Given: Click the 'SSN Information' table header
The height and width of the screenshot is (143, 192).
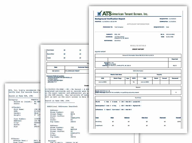Looking at the screenshot, I should coord(138,71).
